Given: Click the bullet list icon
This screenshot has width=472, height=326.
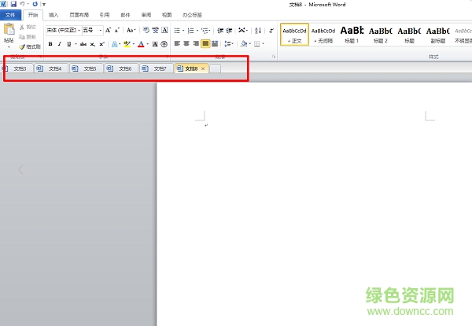Looking at the screenshot, I should tap(177, 30).
